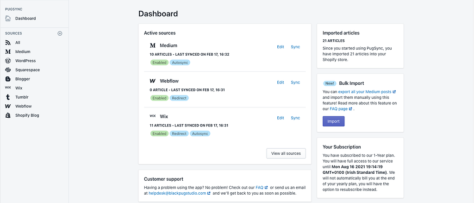
Task: Sync the Wix source
Action: pyautogui.click(x=295, y=118)
